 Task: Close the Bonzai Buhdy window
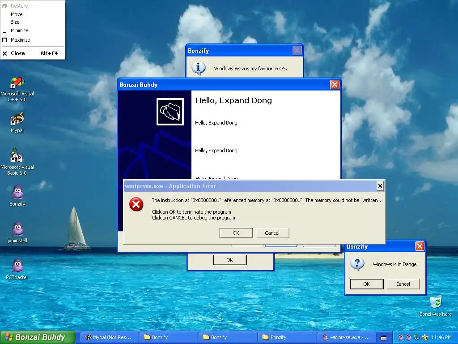(x=335, y=85)
